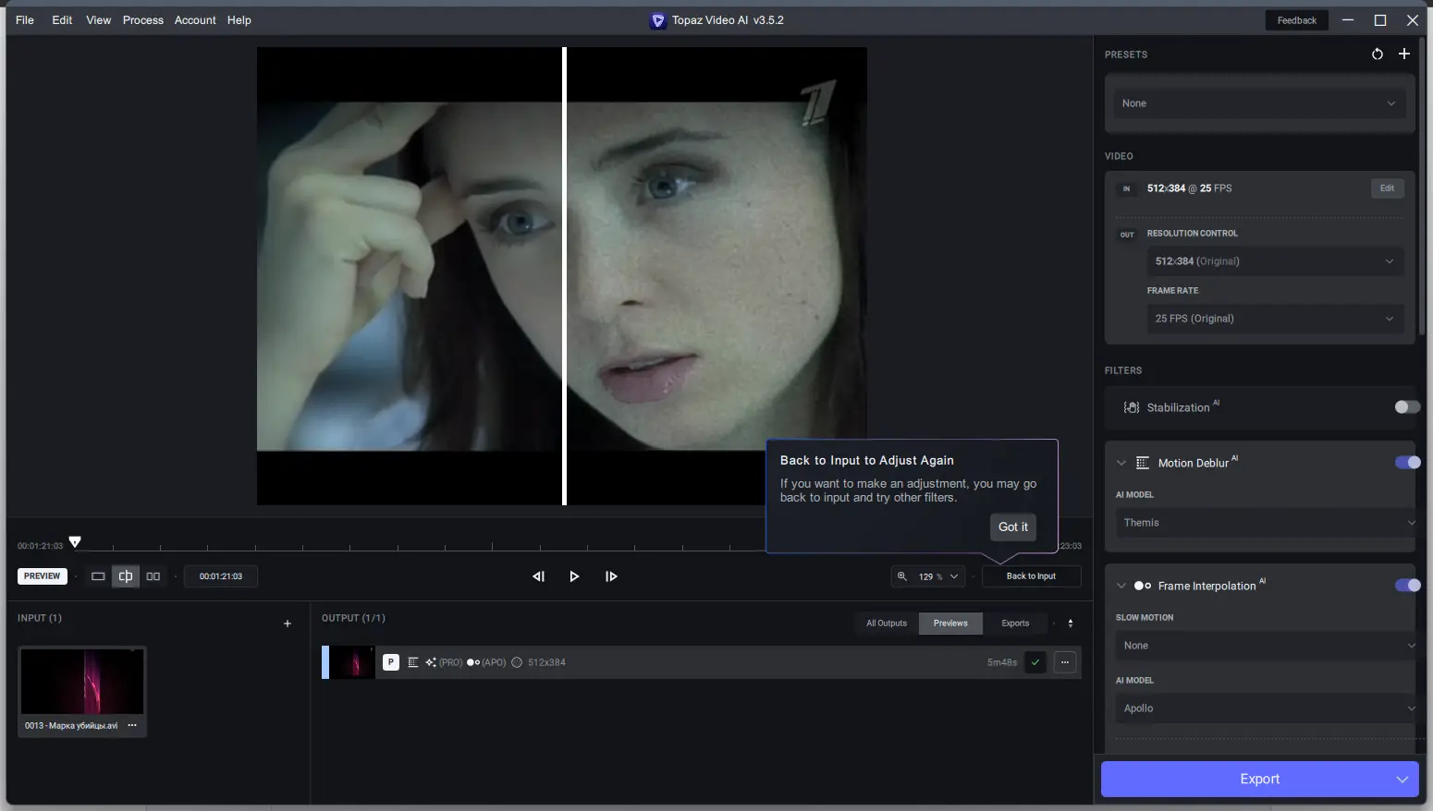Click the magnifier zoom icon near the zoom percentage

click(903, 576)
